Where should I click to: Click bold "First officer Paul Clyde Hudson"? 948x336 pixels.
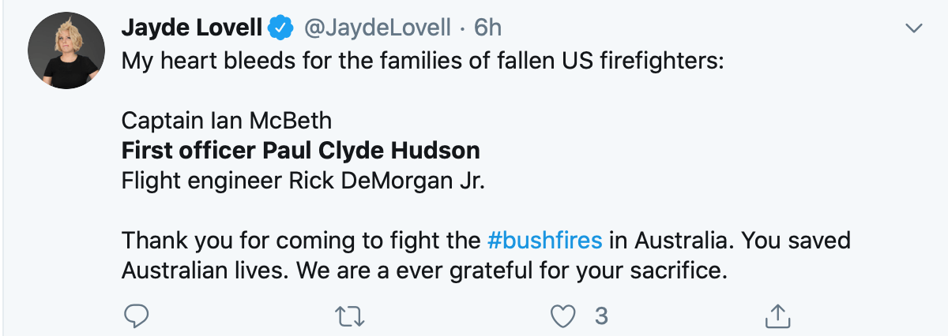300,151
